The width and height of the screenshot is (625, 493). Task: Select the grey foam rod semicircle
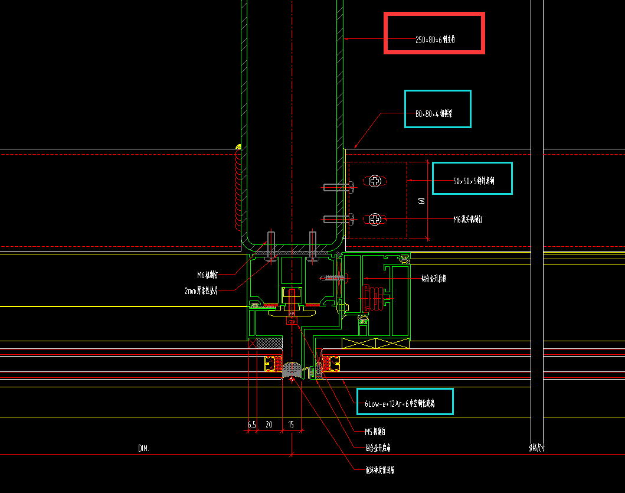coord(292,371)
